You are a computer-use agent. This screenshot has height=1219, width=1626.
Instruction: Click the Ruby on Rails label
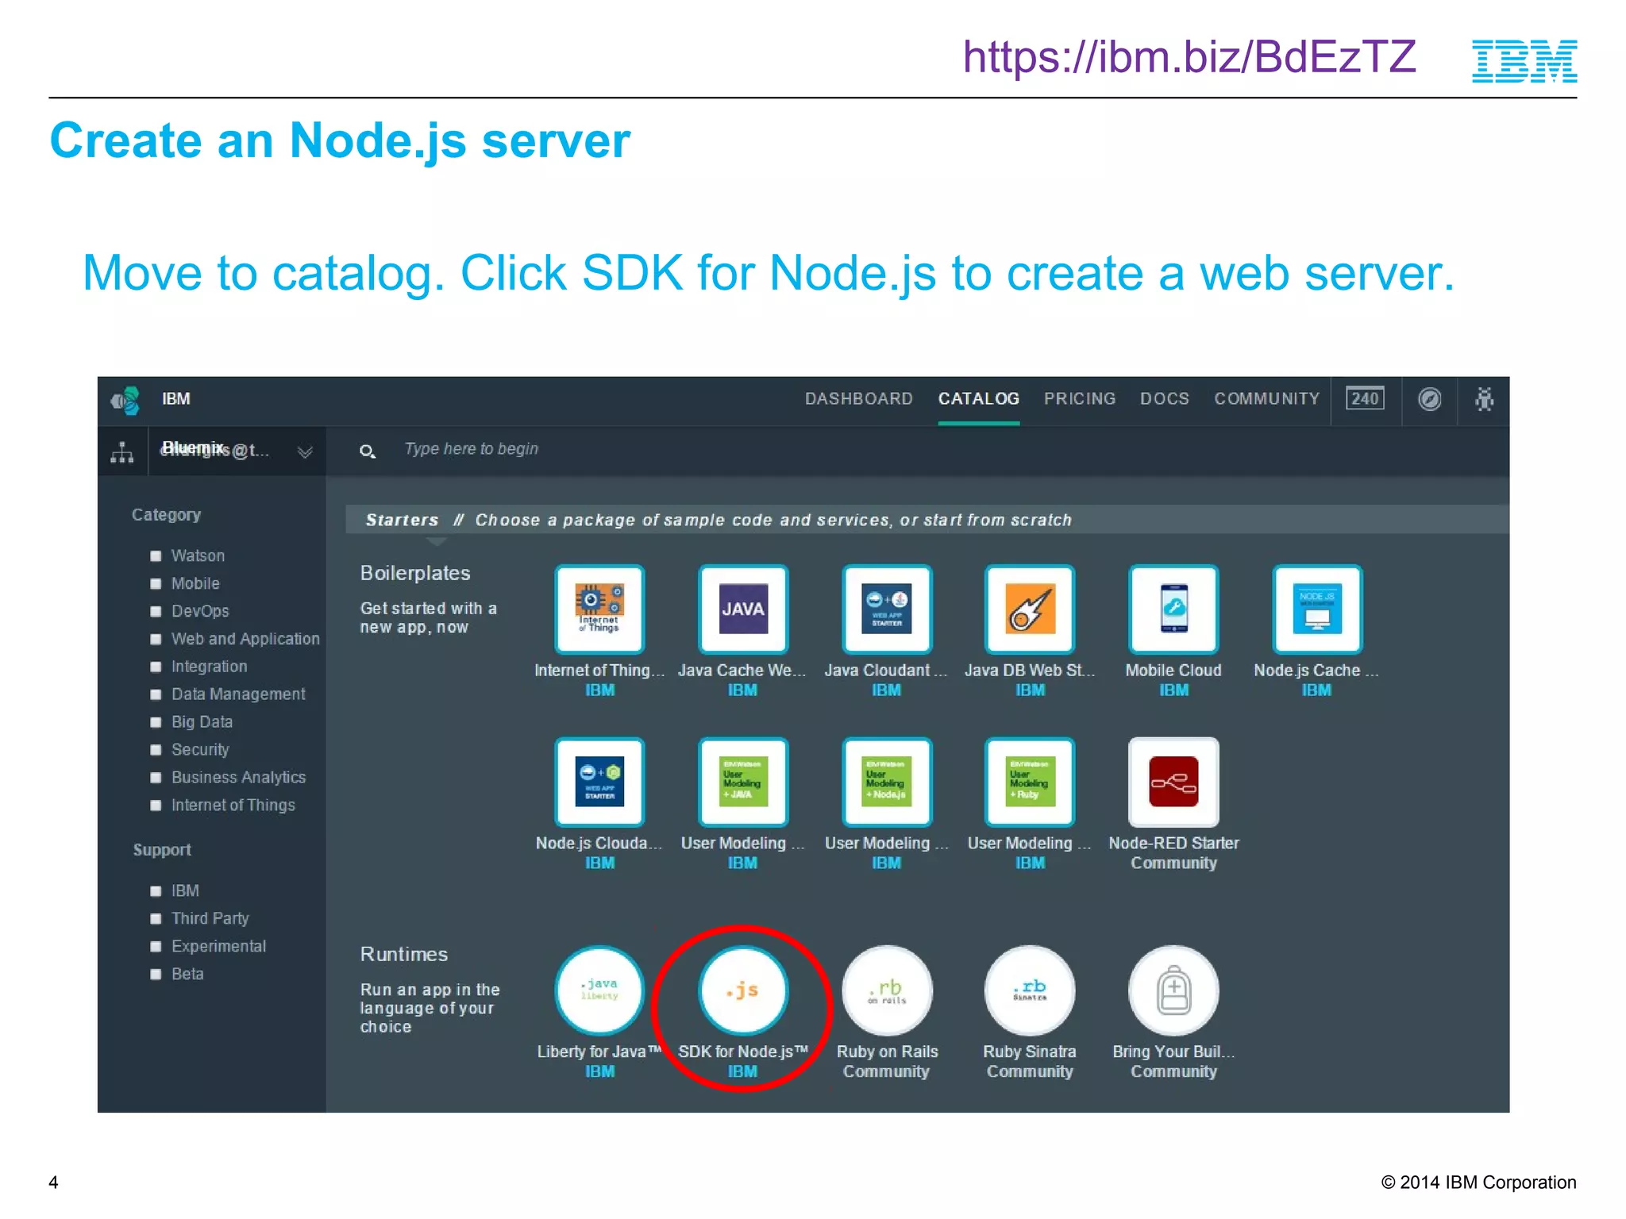(888, 1052)
